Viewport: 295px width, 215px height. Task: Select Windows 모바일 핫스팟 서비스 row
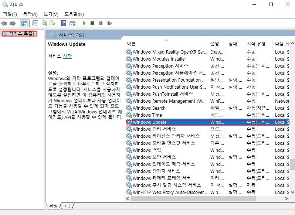tap(207, 143)
